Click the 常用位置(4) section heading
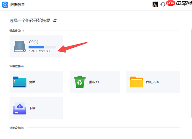Screen dimensions: 192x139 pyautogui.click(x=17, y=66)
